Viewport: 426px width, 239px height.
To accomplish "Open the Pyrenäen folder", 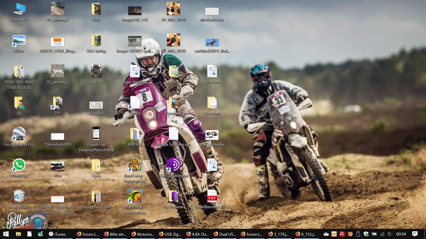I will point(173,103).
